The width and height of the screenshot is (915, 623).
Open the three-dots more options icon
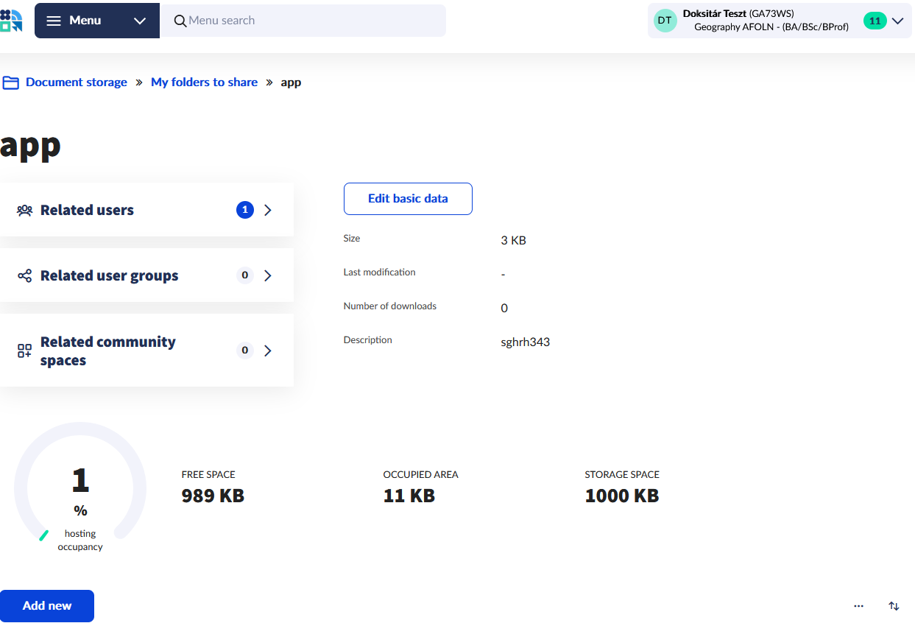[858, 606]
